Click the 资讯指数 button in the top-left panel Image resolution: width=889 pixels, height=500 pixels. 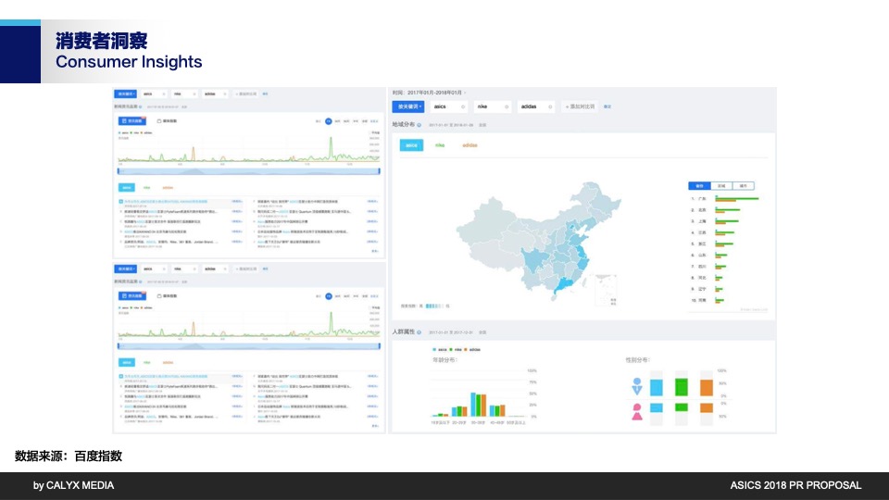click(132, 121)
